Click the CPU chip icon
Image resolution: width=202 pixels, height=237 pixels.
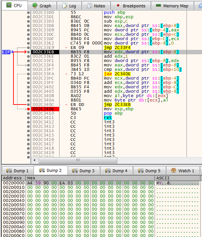9,5
